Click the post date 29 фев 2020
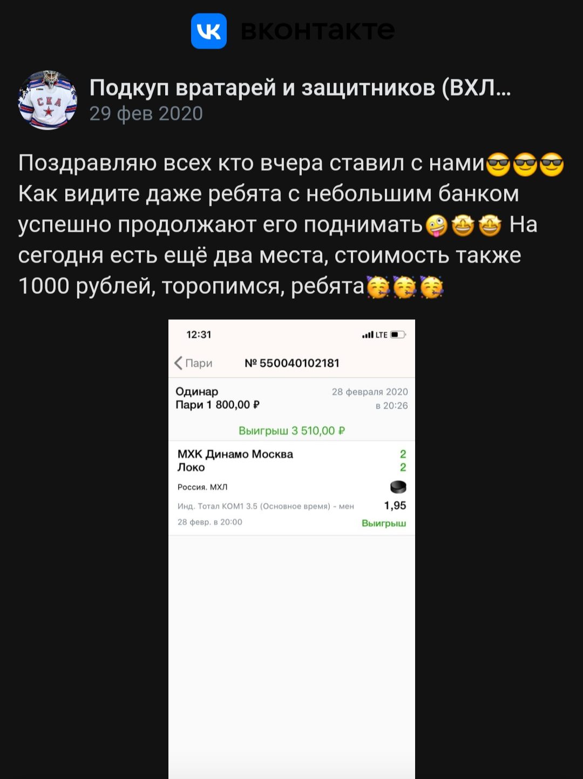 point(146,113)
